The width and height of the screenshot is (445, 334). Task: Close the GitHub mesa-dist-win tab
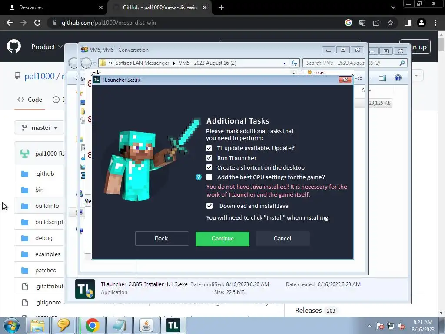point(205,7)
